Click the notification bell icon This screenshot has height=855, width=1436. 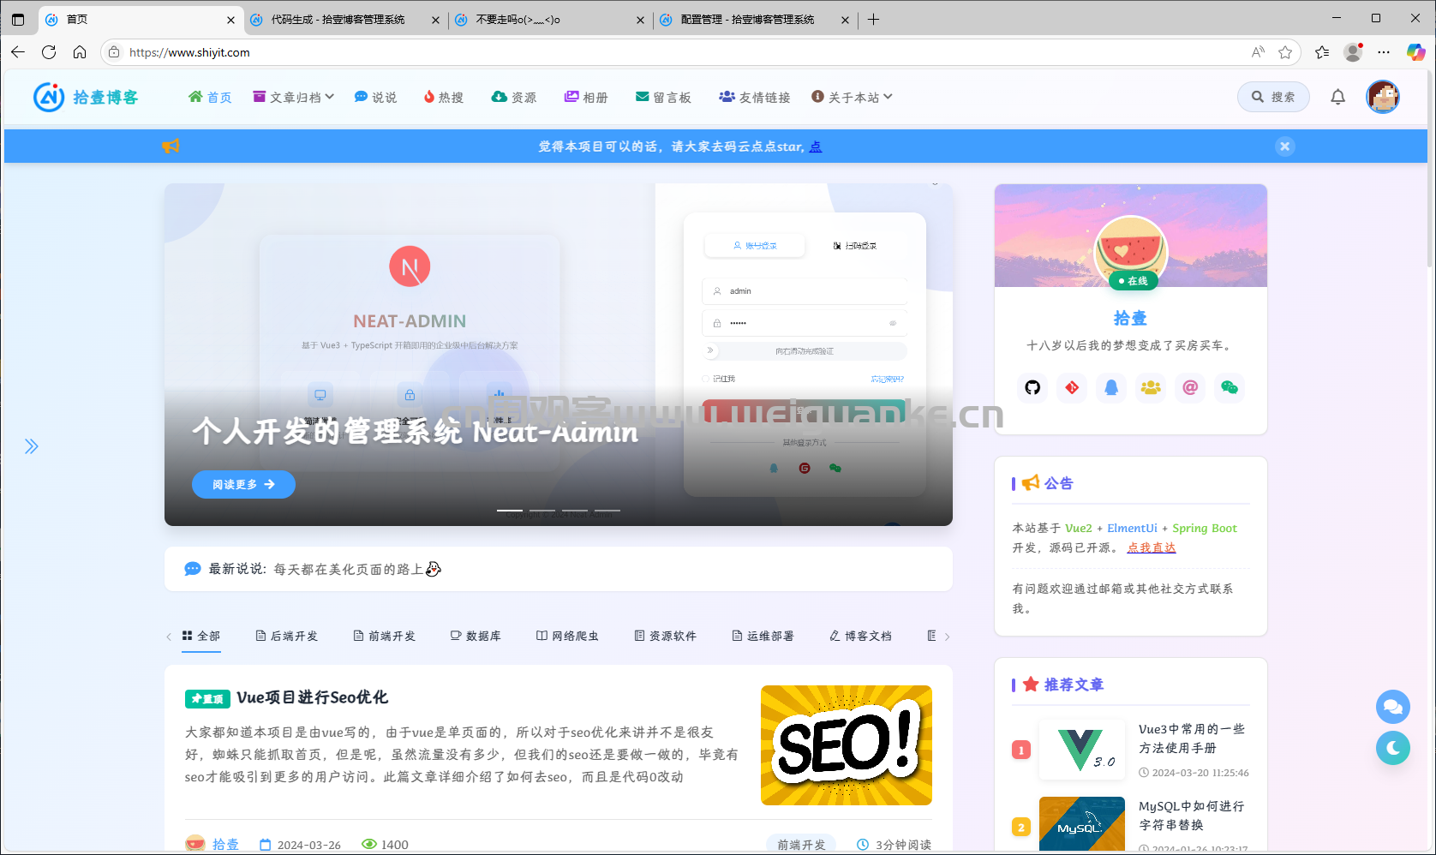1337,97
